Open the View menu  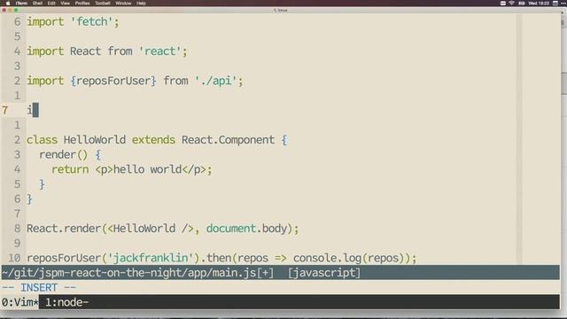pyautogui.click(x=65, y=3)
